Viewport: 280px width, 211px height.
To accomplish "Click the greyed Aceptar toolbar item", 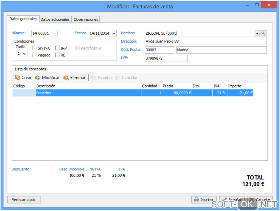I will click(x=101, y=78).
